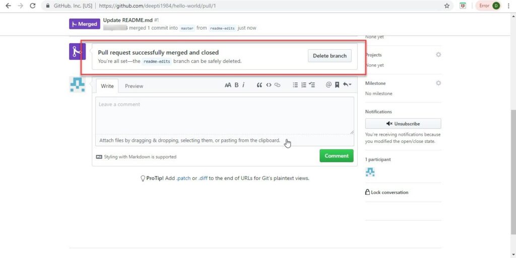Reload the page with the refresh icon
This screenshot has width=516, height=258.
pos(33,6)
